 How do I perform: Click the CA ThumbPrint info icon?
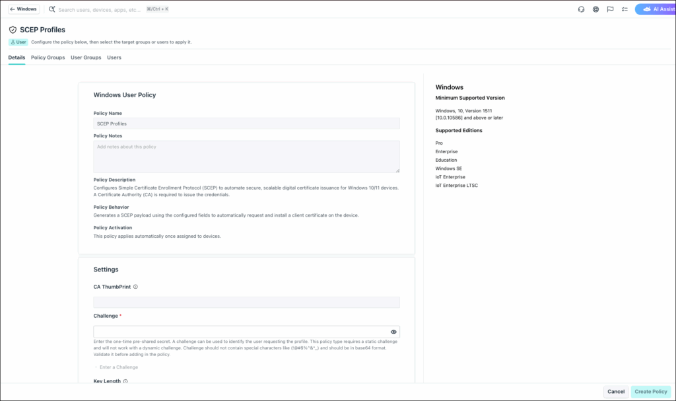pyautogui.click(x=135, y=287)
